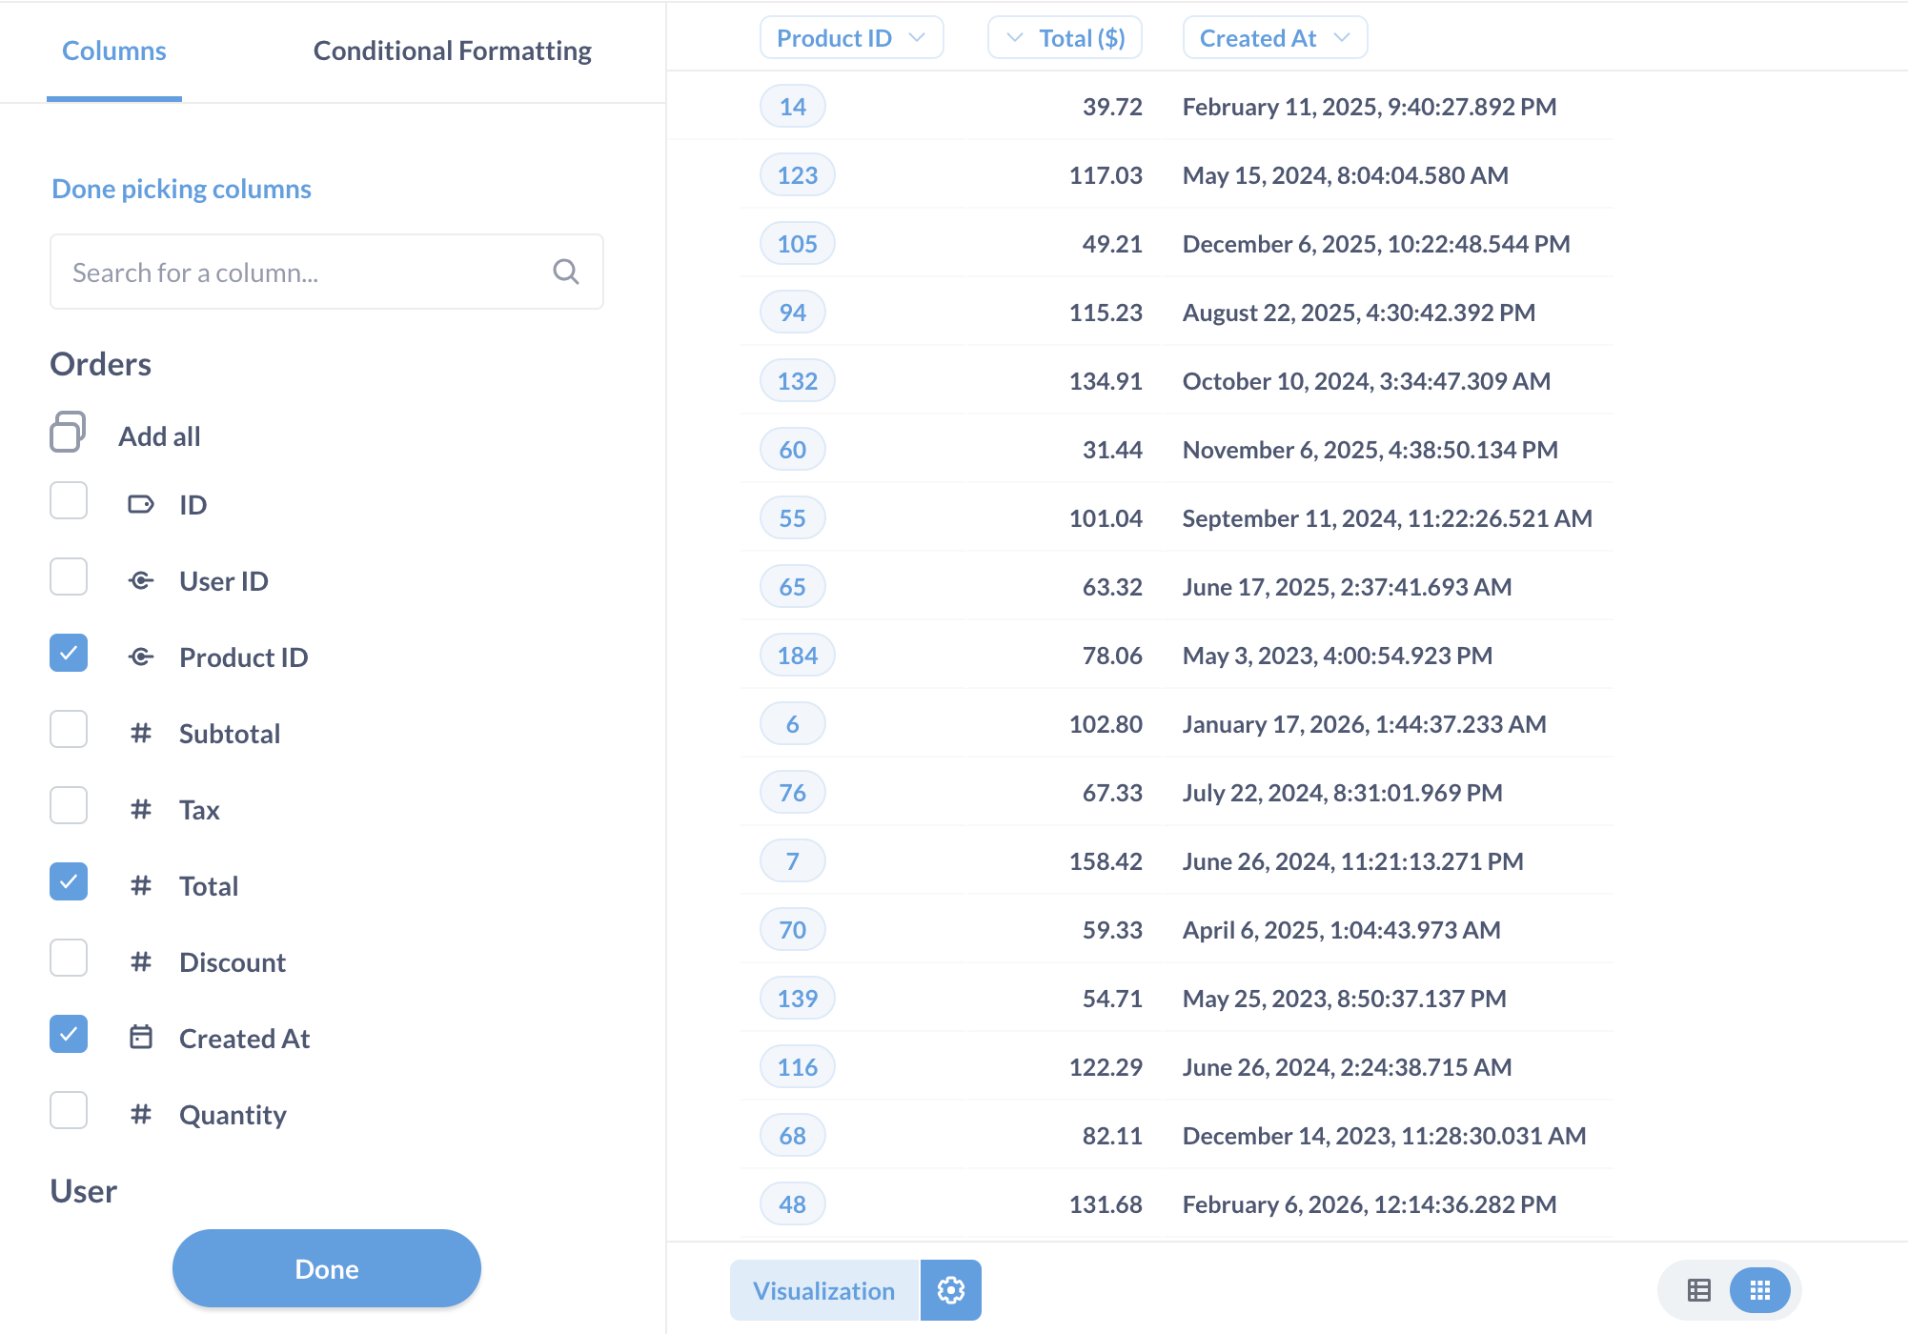Toggle the ID column checkbox
The width and height of the screenshot is (1908, 1334).
70,503
